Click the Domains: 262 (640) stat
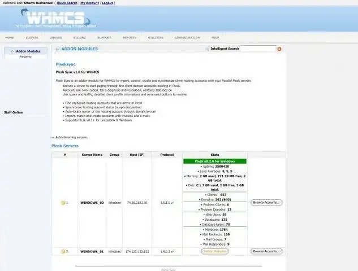358x271 pixels. tap(215, 200)
